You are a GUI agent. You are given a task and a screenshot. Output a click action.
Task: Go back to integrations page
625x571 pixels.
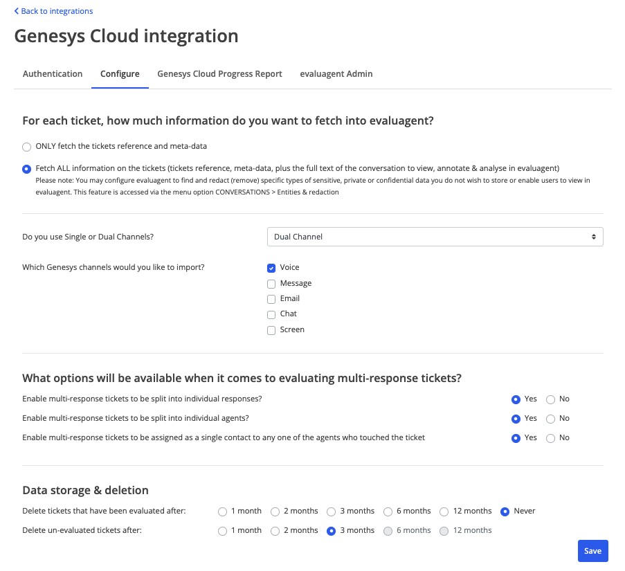click(x=53, y=11)
